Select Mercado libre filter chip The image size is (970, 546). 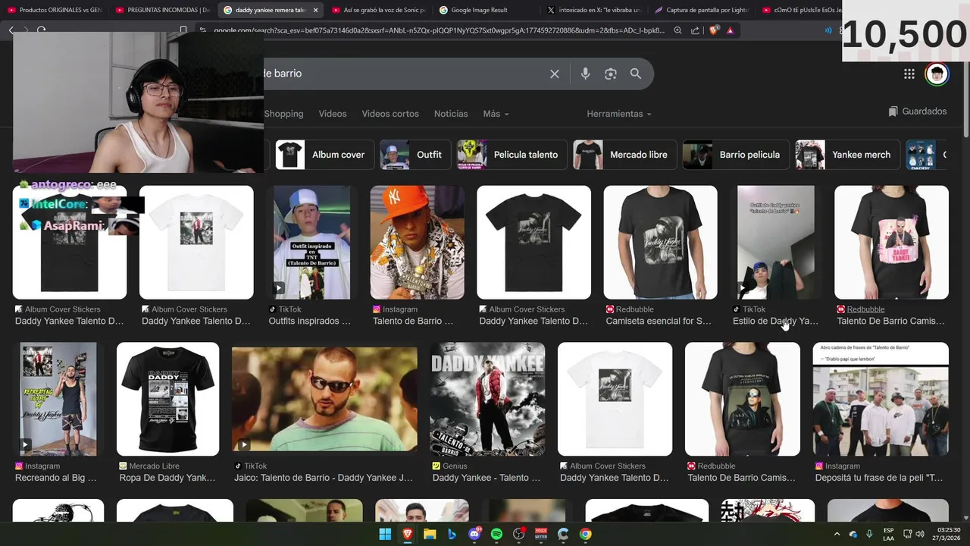point(624,155)
